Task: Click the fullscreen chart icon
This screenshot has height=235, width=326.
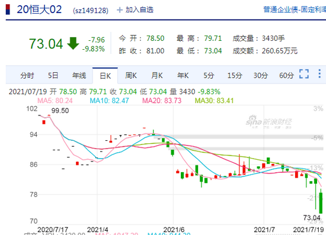Action: coord(304,74)
